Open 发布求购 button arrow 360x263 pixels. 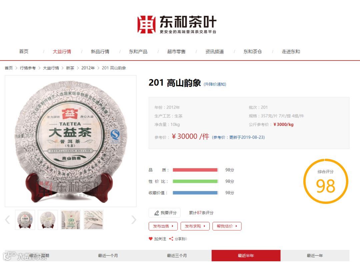pyautogui.click(x=204, y=226)
